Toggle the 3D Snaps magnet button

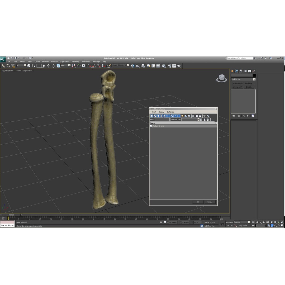coord(89,66)
